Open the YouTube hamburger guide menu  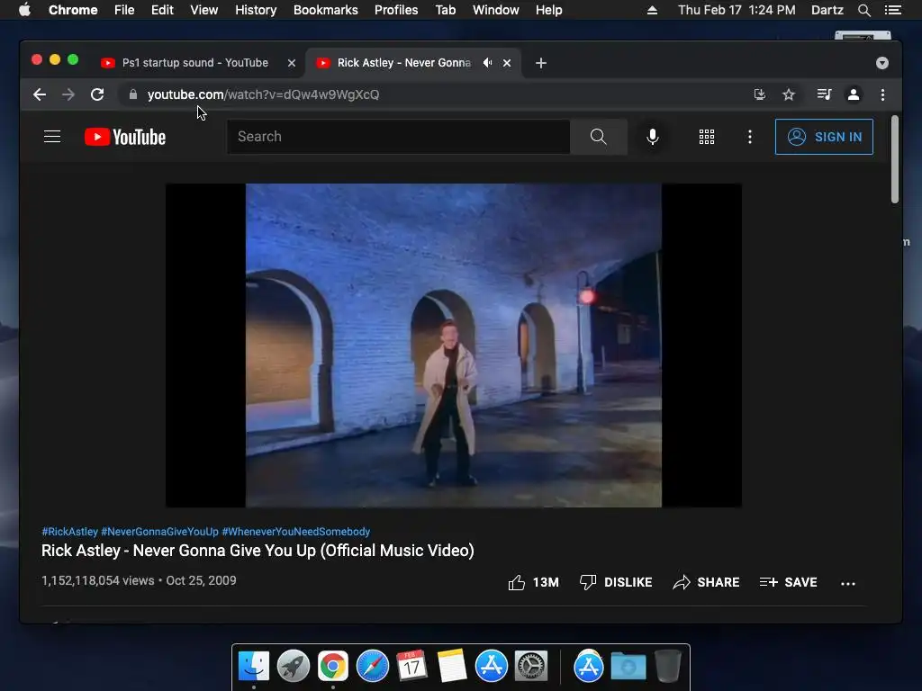point(52,137)
